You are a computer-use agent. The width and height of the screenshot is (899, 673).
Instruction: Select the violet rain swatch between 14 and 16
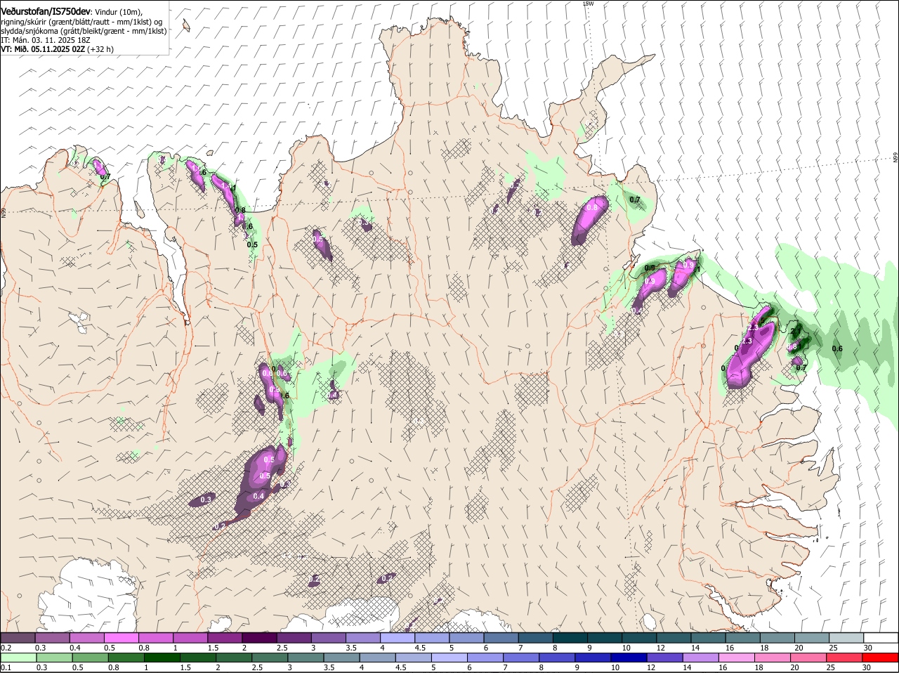[701, 657]
